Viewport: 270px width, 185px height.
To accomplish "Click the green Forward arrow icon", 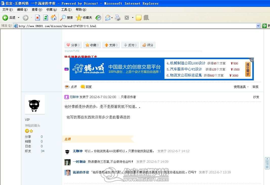I will [26, 17].
